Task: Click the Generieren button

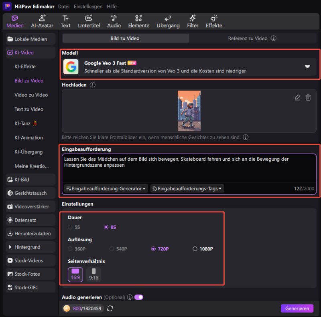Action: [297, 309]
